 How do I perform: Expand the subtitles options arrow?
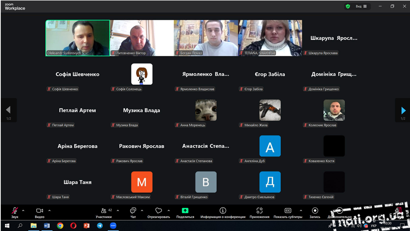301,210
